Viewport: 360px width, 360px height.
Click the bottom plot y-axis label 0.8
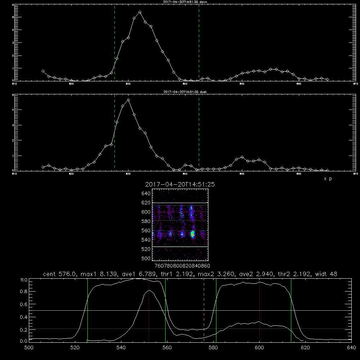pos(24,291)
